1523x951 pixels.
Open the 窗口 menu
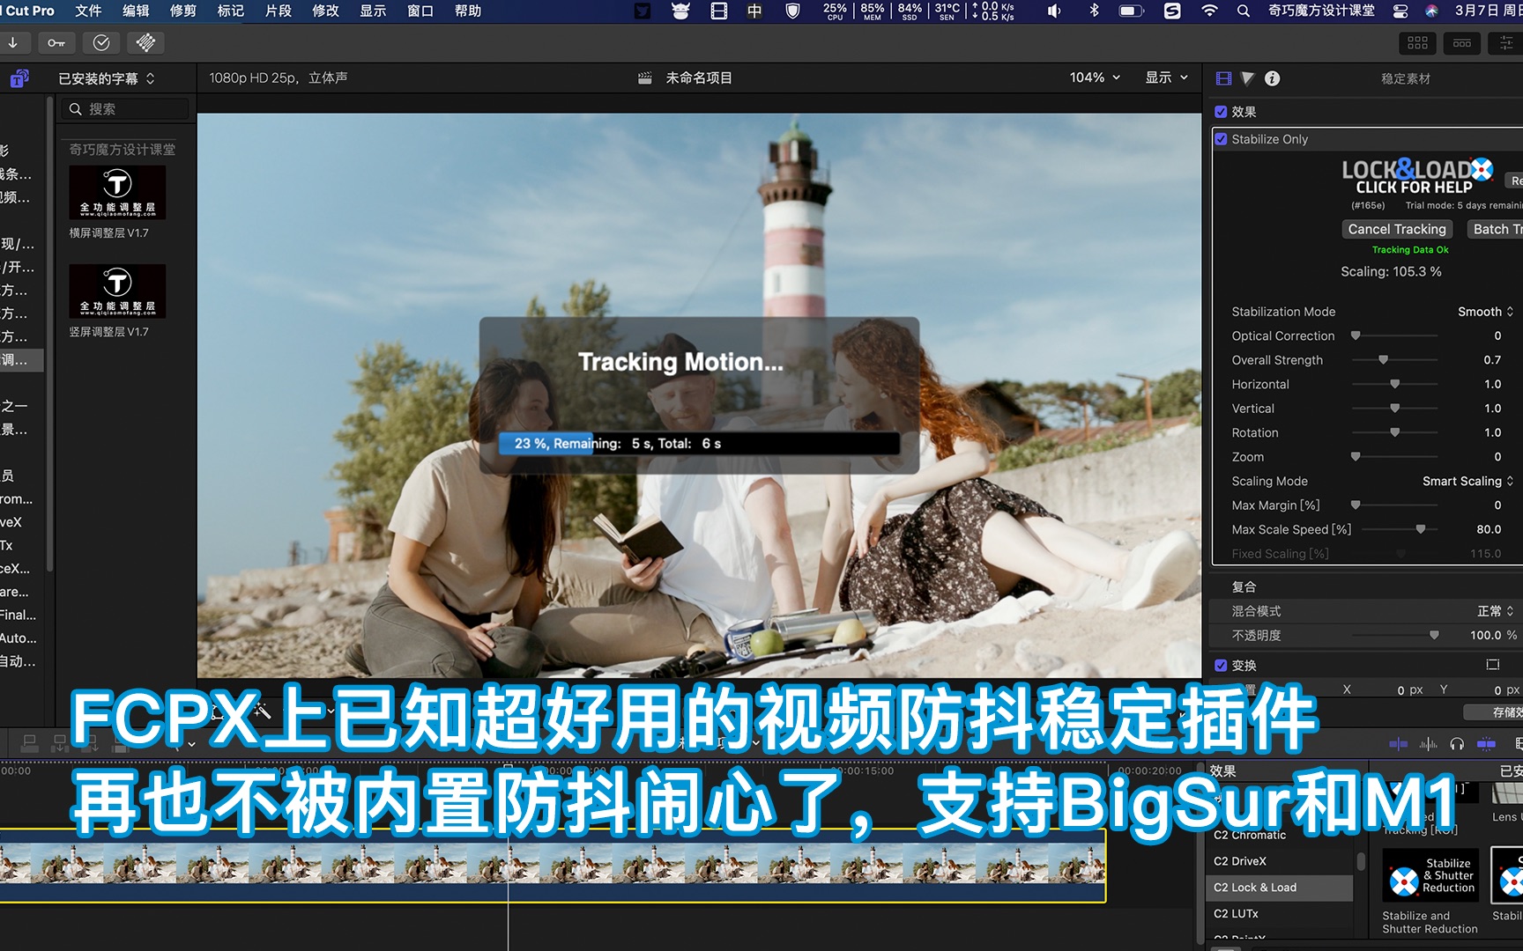(x=420, y=11)
